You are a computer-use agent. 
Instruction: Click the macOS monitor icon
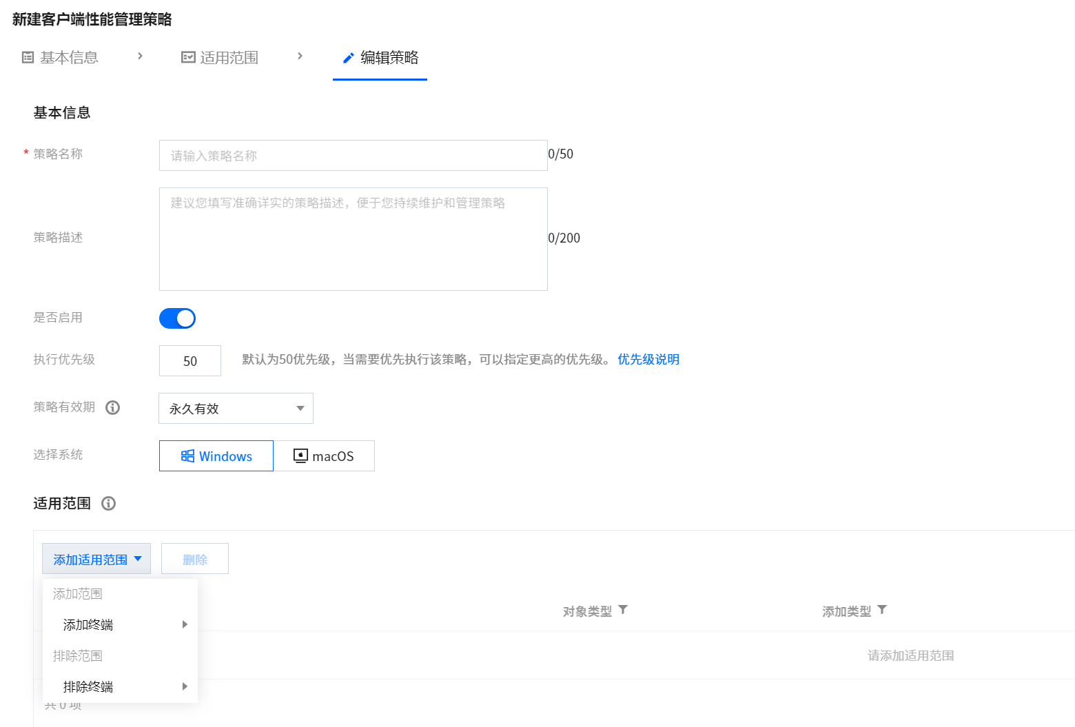pos(300,455)
